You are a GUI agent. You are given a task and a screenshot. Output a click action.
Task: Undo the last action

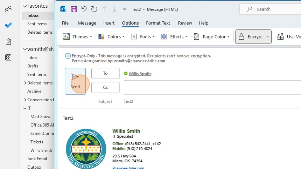click(x=84, y=9)
